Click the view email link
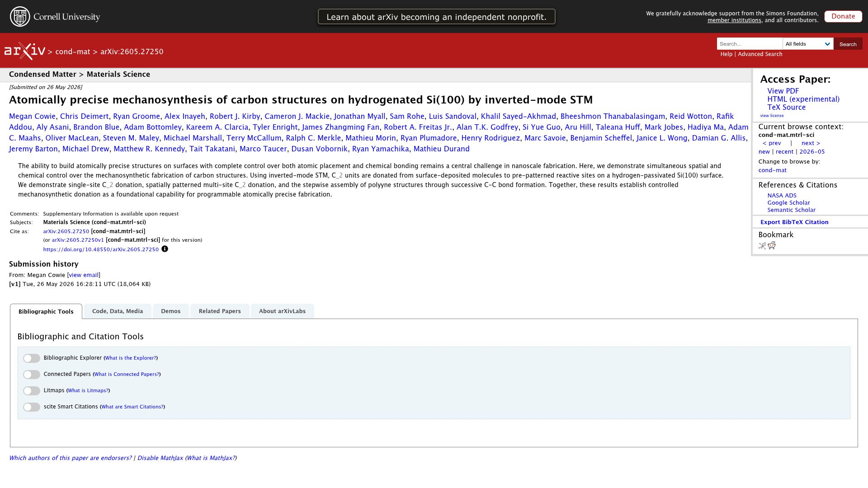Image resolution: width=868 pixels, height=488 pixels. click(84, 275)
